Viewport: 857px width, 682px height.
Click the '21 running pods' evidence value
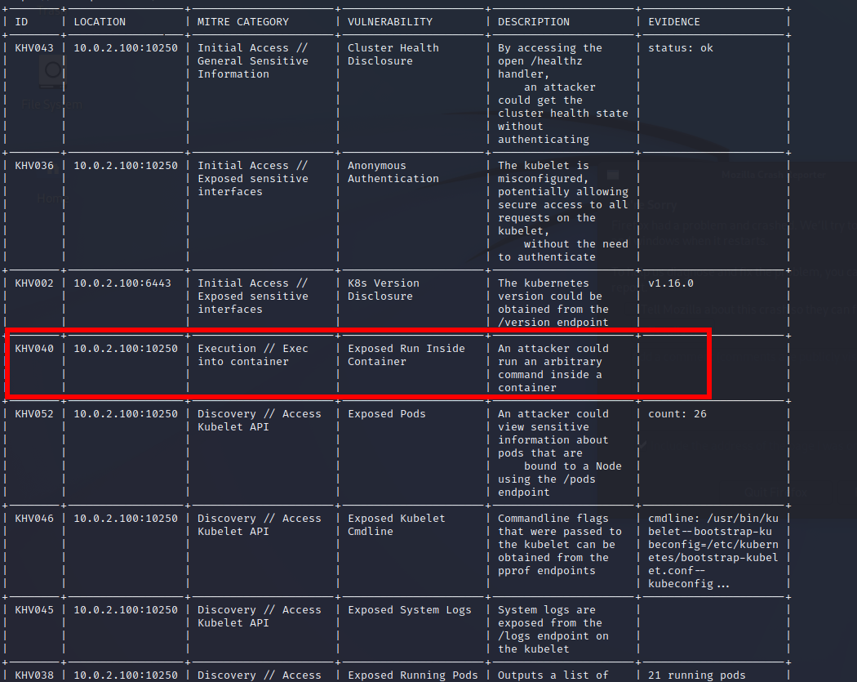(697, 675)
